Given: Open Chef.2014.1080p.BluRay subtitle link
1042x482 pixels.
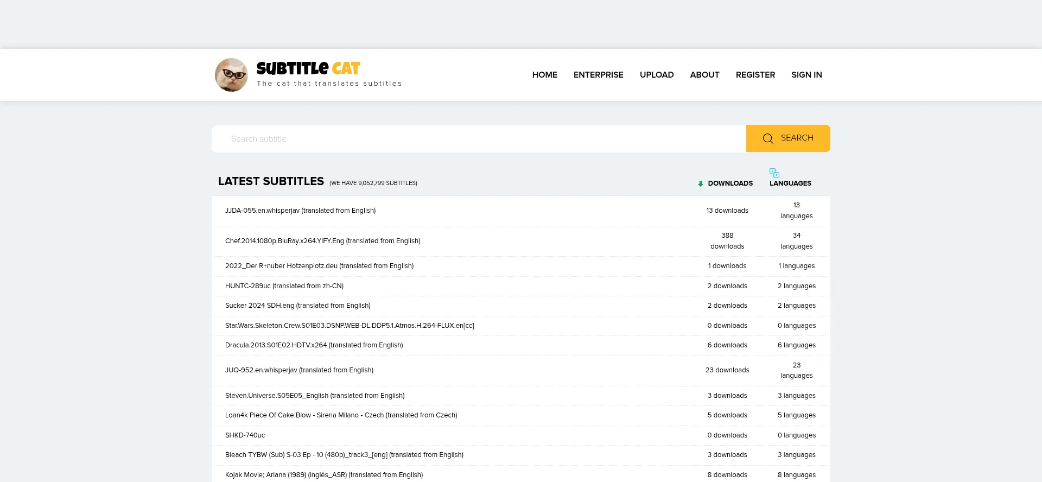Looking at the screenshot, I should 322,241.
